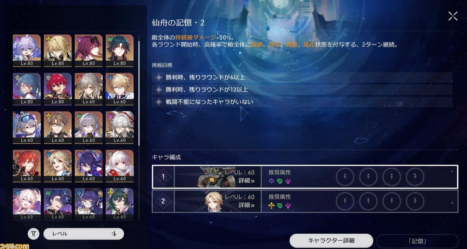This screenshot has height=249, width=467.
Task: Select the third empty slot in team 2
Action: pyautogui.click(x=392, y=201)
